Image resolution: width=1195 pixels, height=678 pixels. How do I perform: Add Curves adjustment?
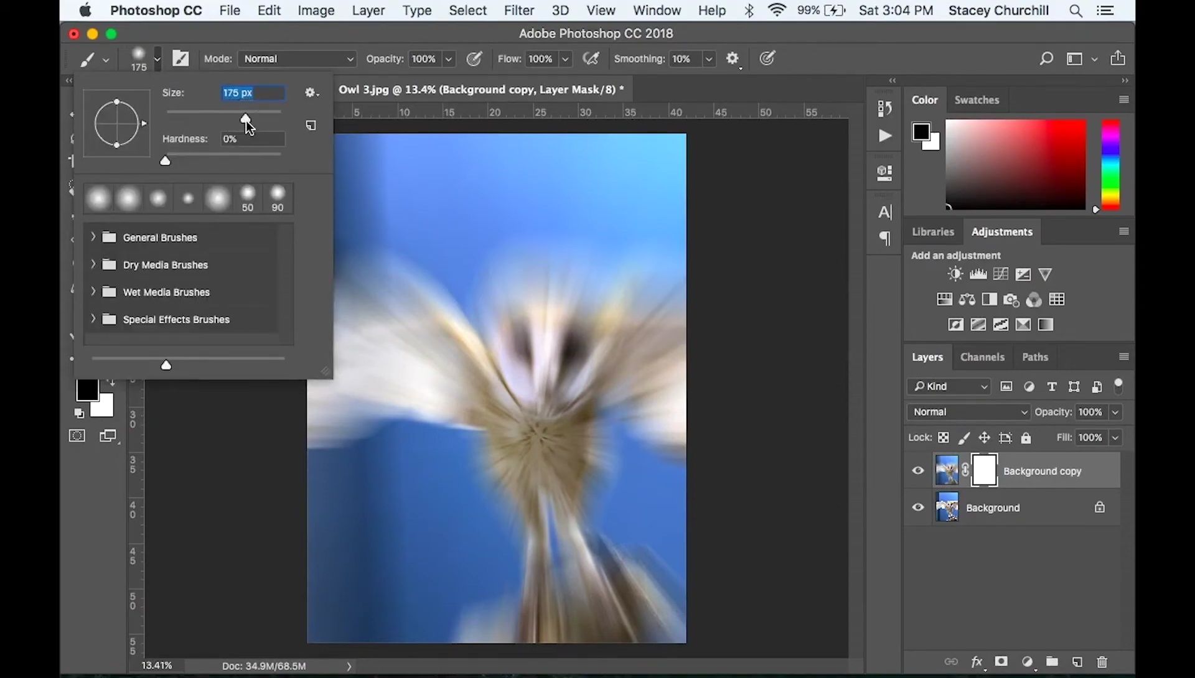click(x=1001, y=274)
